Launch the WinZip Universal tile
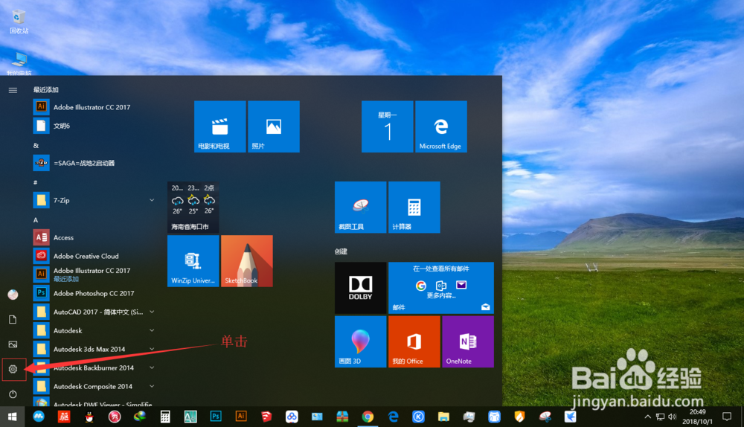Viewport: 744px width, 427px height. 193,261
